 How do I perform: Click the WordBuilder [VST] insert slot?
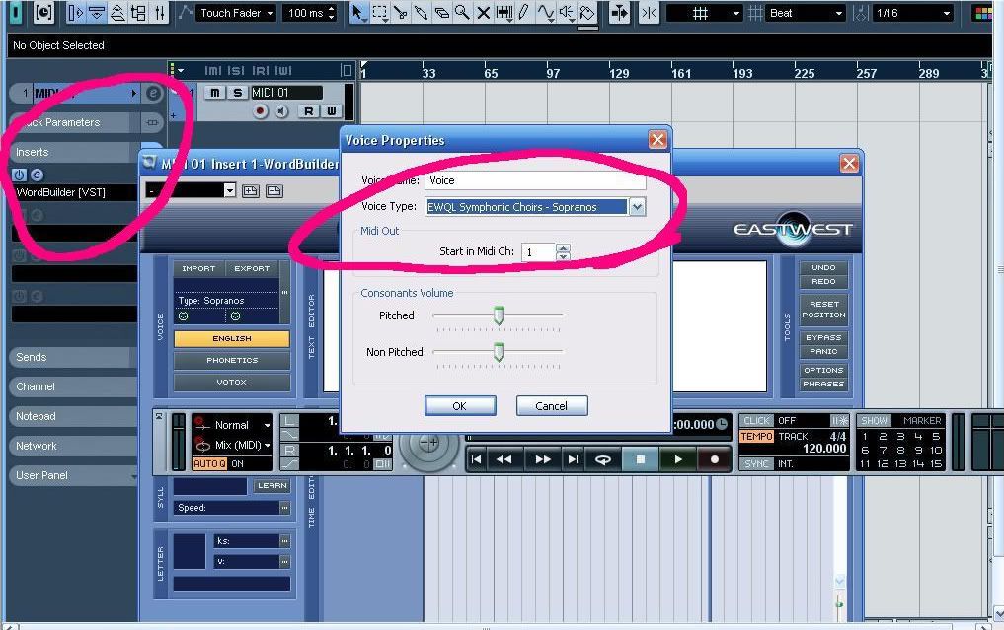click(74, 192)
